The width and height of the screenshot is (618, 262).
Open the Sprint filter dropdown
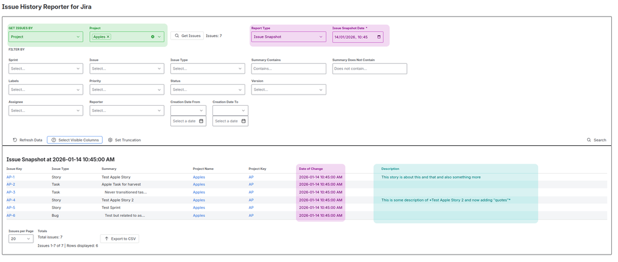(46, 69)
